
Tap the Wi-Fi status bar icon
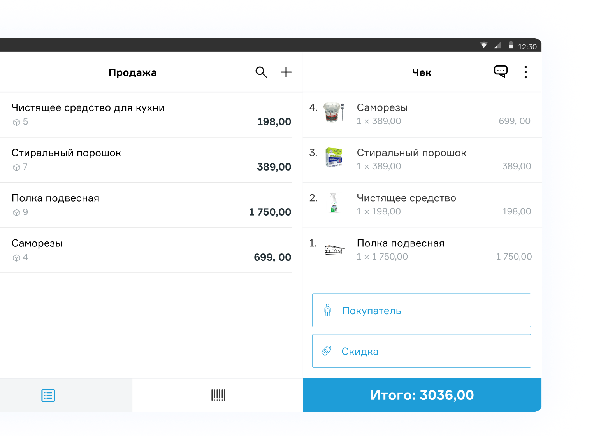(x=484, y=46)
